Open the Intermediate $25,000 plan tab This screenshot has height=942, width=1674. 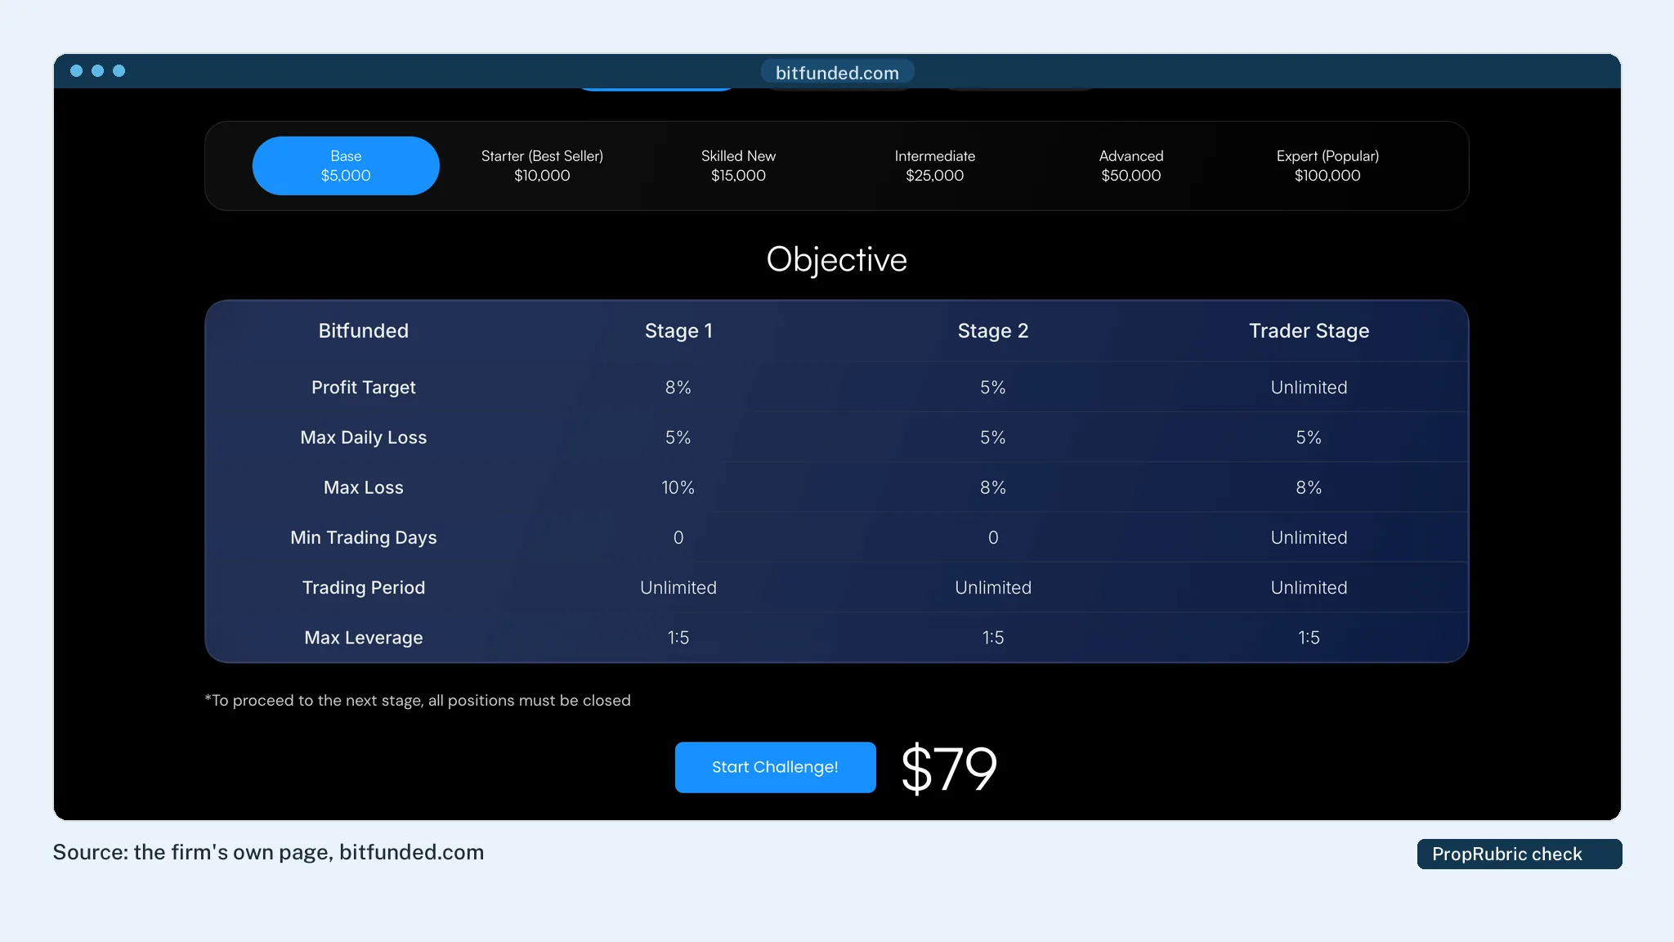[935, 166]
